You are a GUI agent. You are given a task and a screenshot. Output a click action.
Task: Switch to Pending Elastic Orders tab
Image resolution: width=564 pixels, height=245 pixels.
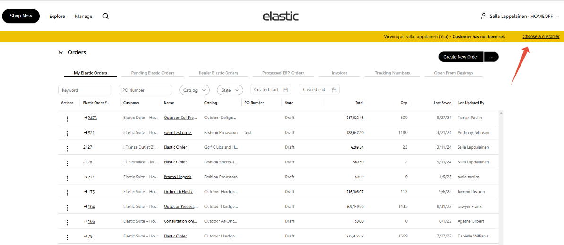[153, 73]
